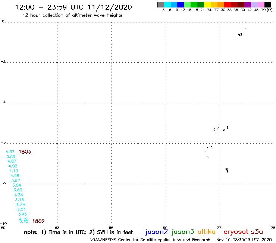Click the gray 3 ft color swatch
This screenshot has height=243, width=276.
click(161, 4)
